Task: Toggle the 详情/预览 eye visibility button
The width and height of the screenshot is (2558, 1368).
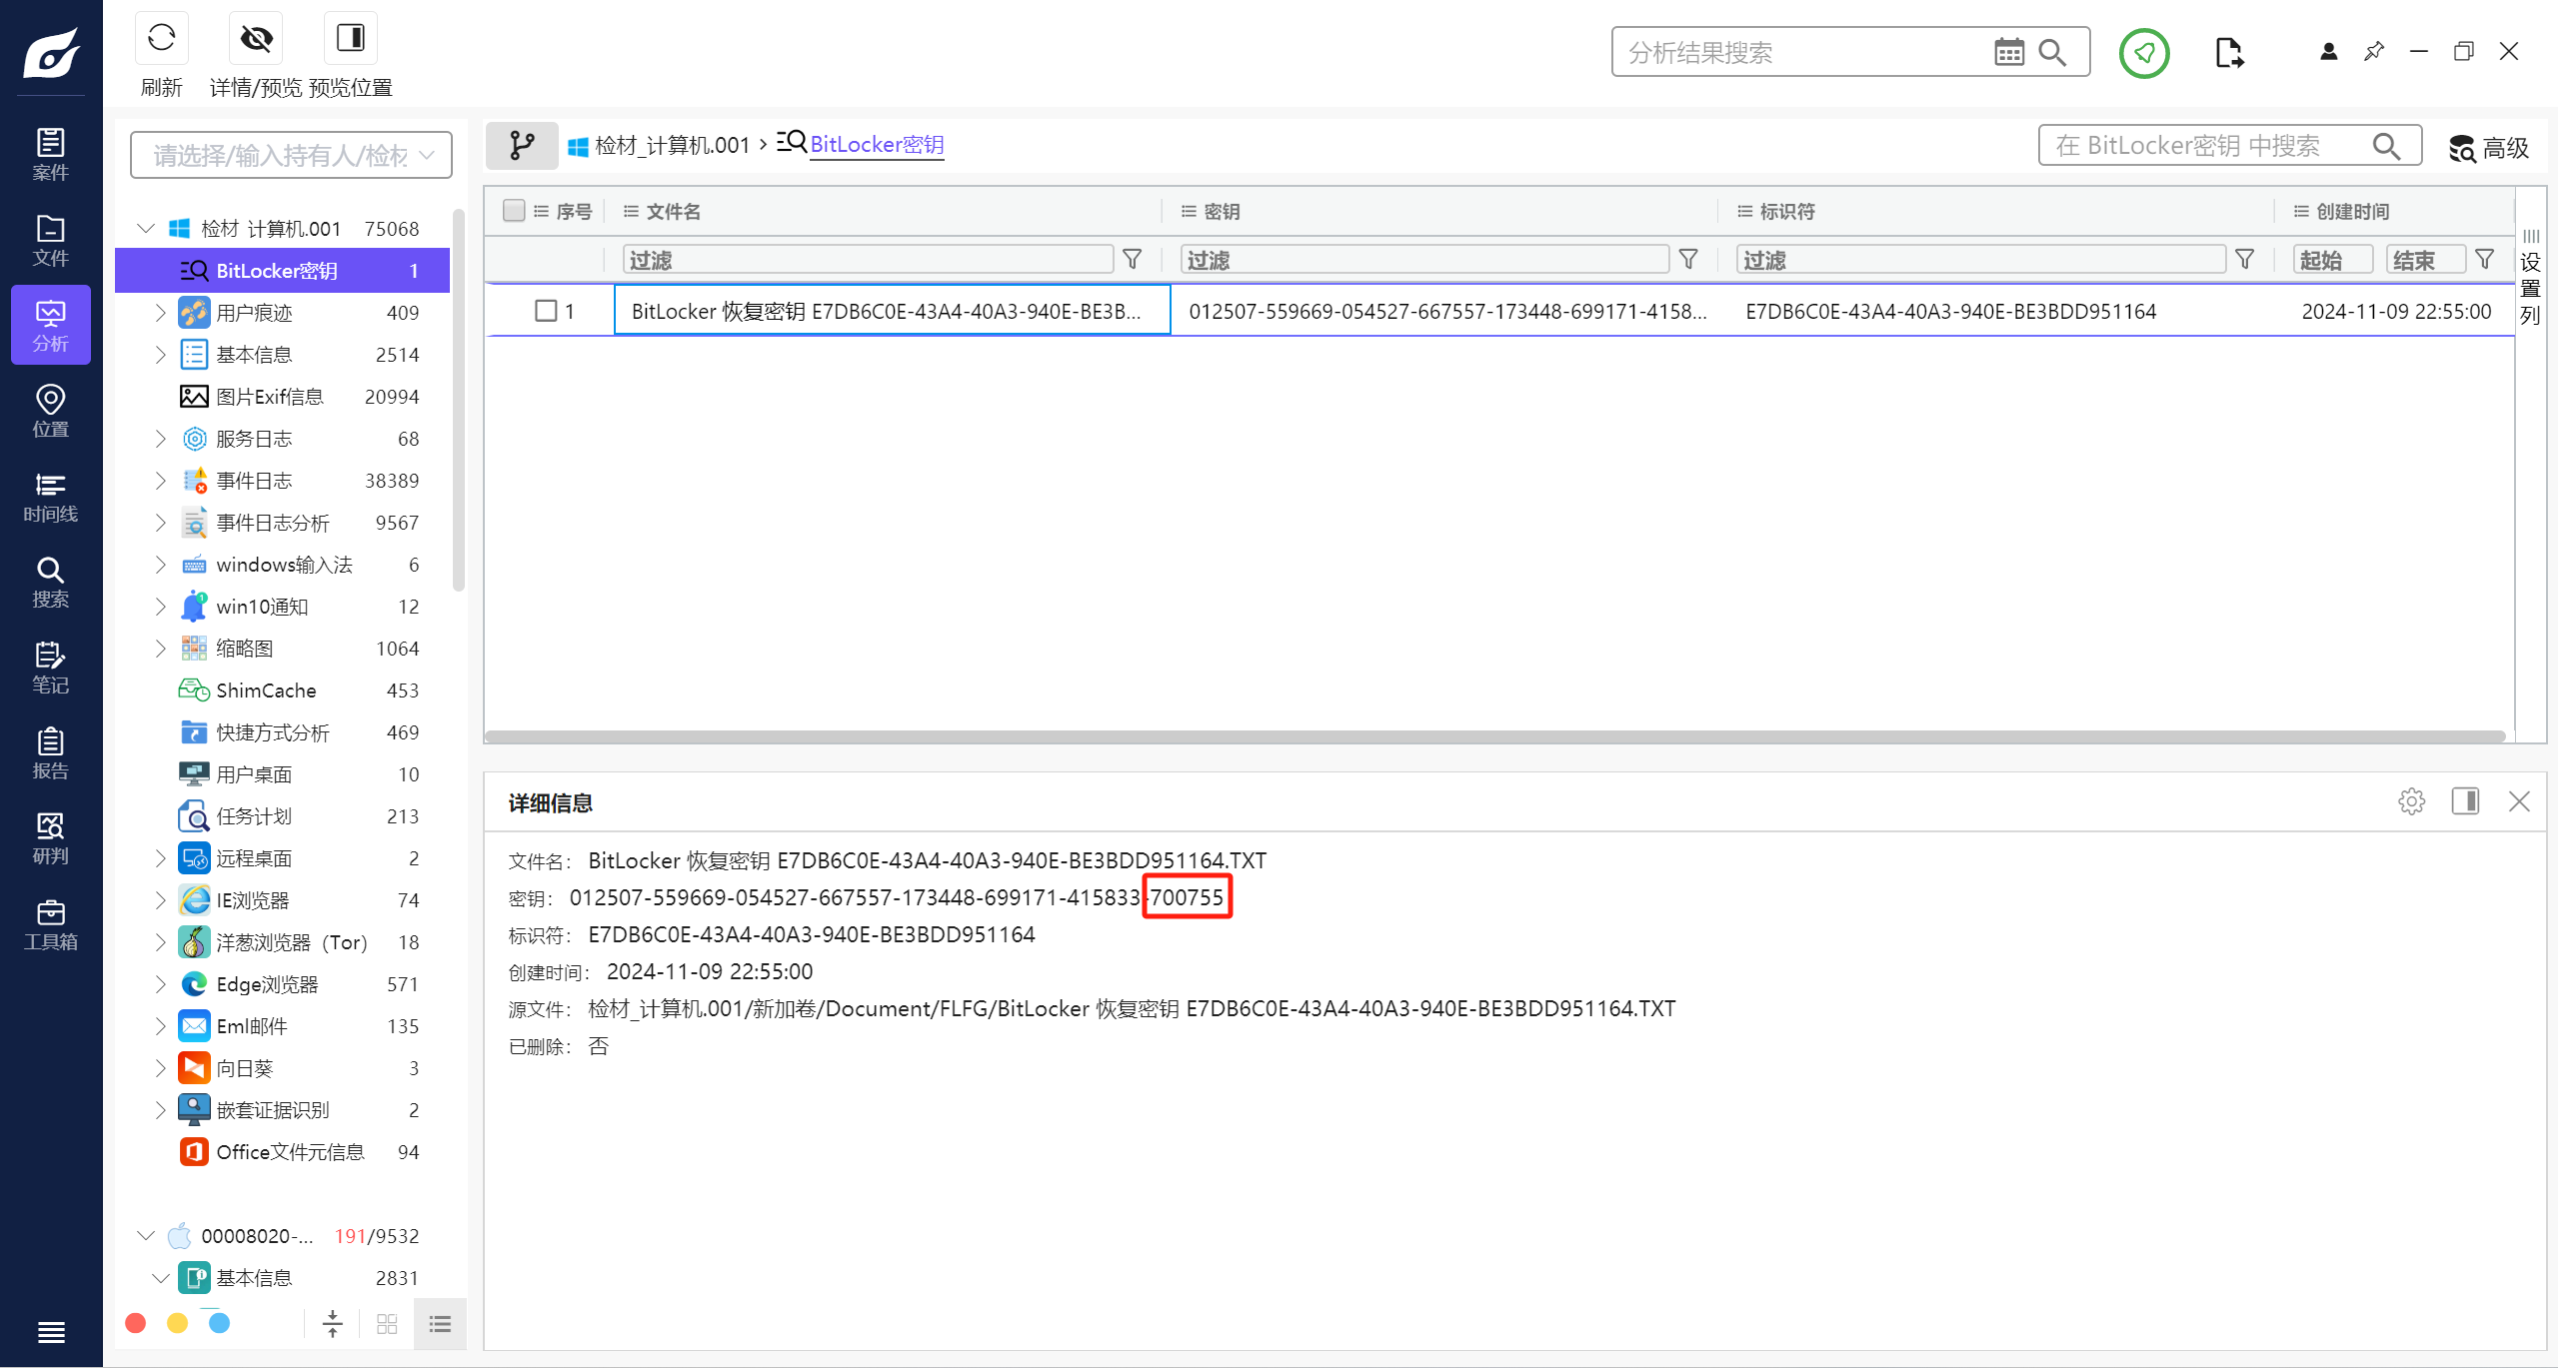Action: point(256,39)
